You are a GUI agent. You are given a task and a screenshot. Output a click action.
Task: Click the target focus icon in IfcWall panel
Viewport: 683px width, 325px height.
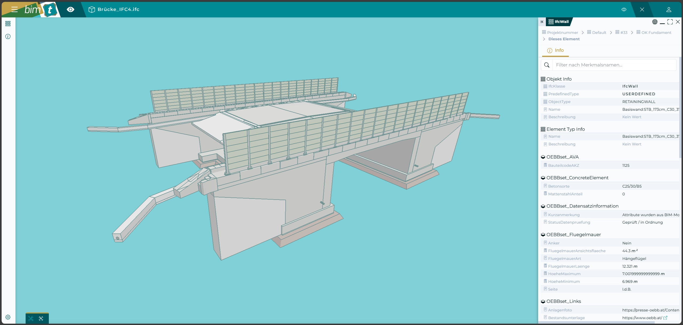point(655,22)
